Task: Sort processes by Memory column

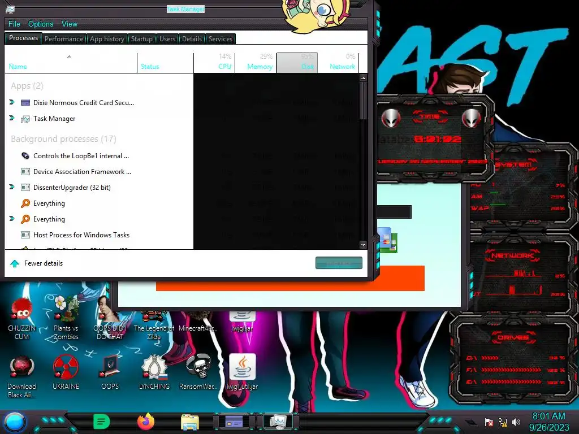Action: [256, 63]
